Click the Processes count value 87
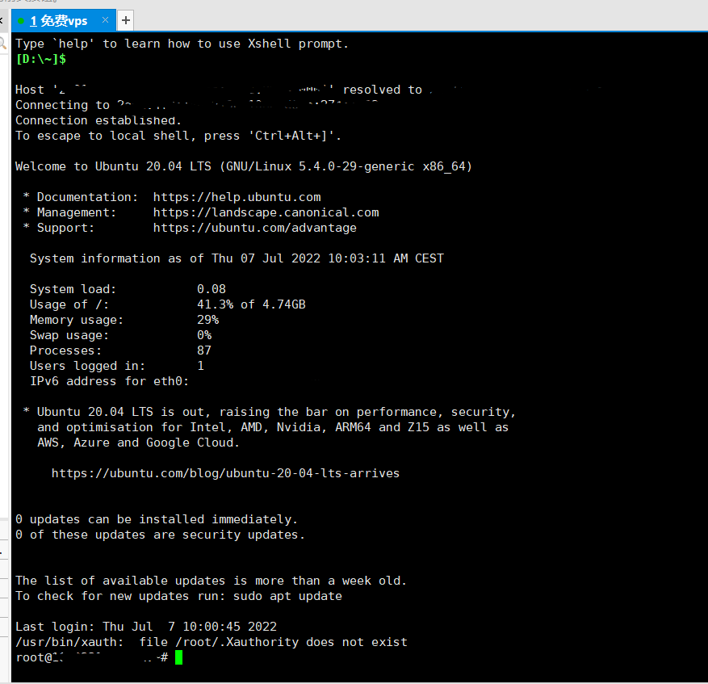Viewport: 708px width, 684px height. coord(204,350)
